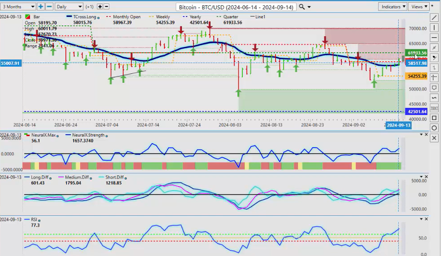Select the comment callout tool

[x=434, y=88]
